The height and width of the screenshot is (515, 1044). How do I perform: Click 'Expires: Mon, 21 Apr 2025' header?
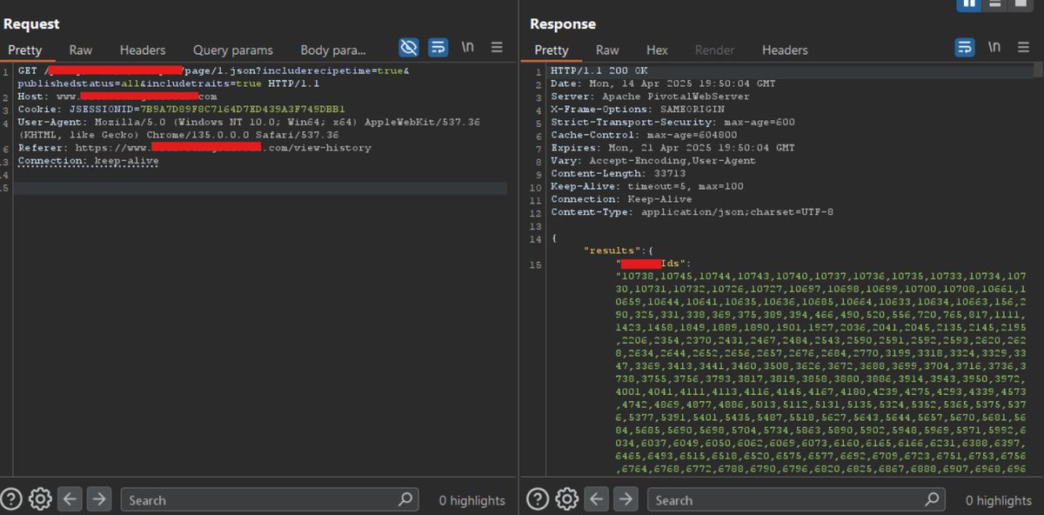[673, 148]
